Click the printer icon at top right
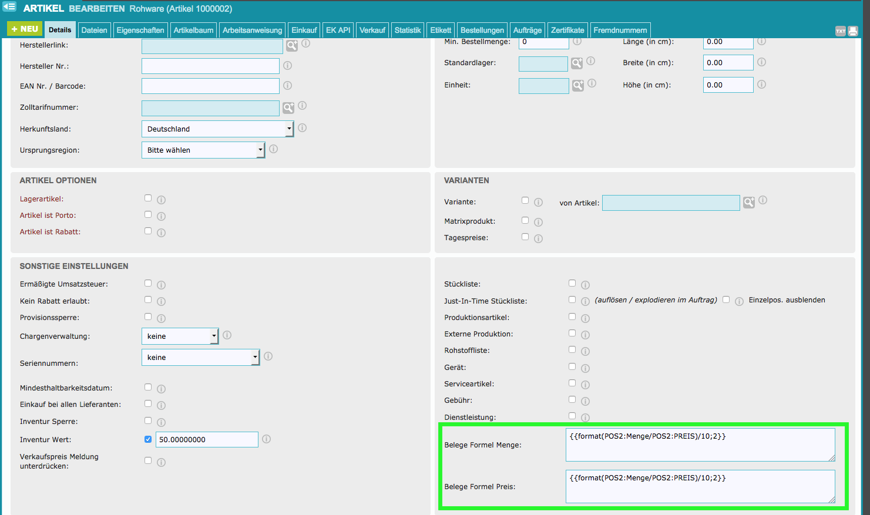The image size is (870, 515). point(853,31)
